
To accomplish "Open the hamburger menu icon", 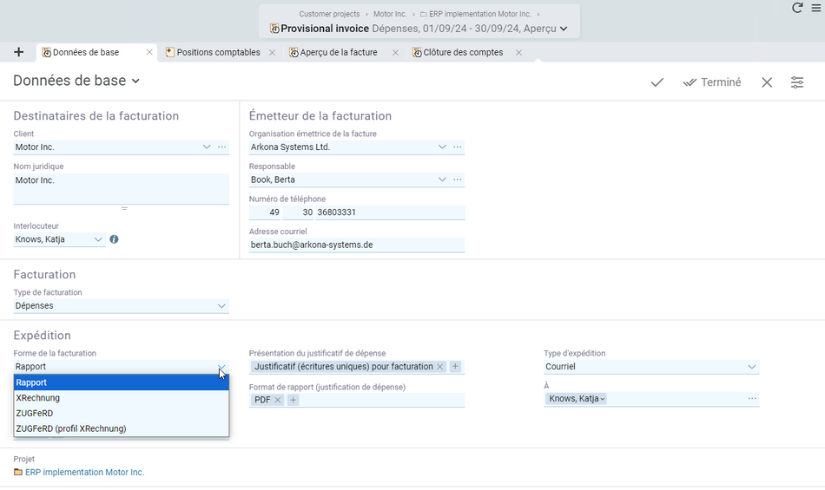I will pyautogui.click(x=816, y=8).
